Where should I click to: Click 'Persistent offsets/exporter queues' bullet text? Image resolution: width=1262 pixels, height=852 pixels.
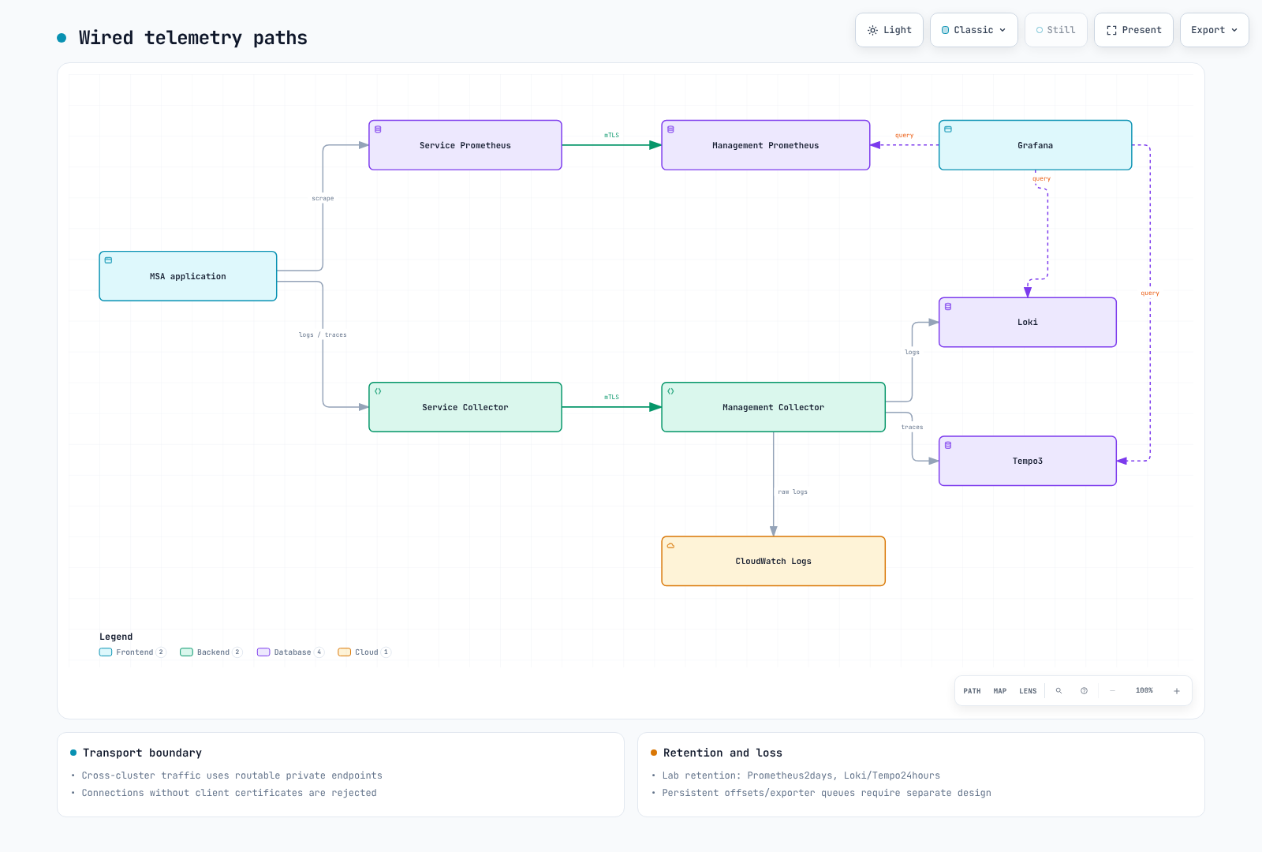pos(827,793)
